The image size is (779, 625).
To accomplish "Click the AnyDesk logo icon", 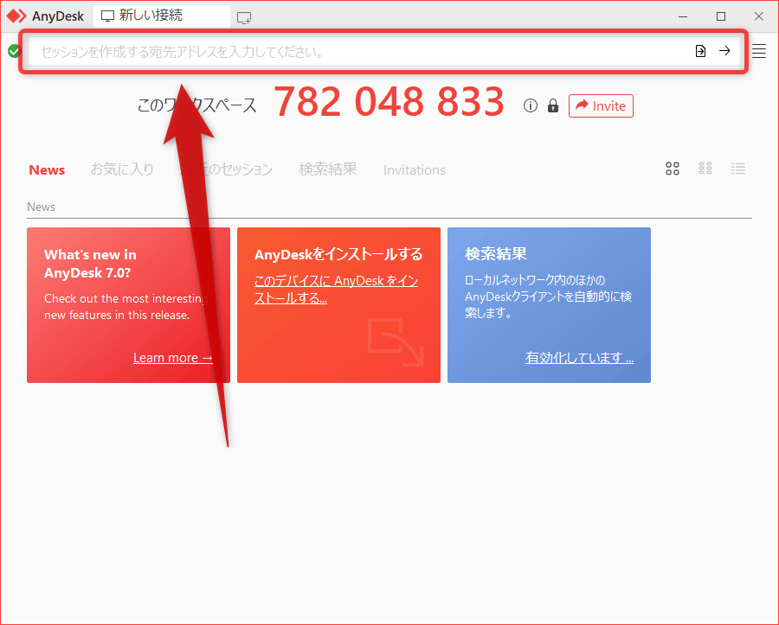I will (x=16, y=16).
